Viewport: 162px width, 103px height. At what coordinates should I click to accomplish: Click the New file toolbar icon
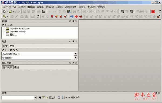pyautogui.click(x=4, y=11)
